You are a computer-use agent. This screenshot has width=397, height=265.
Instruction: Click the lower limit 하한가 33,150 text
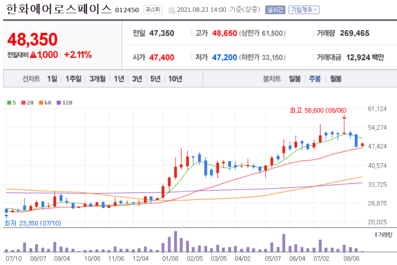point(262,57)
